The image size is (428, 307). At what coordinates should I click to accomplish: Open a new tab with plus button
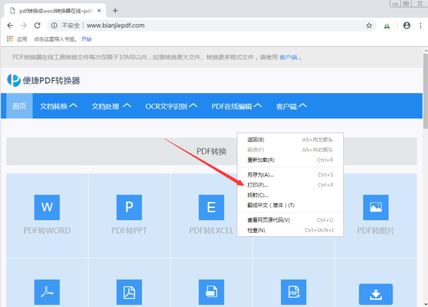pyautogui.click(x=115, y=11)
